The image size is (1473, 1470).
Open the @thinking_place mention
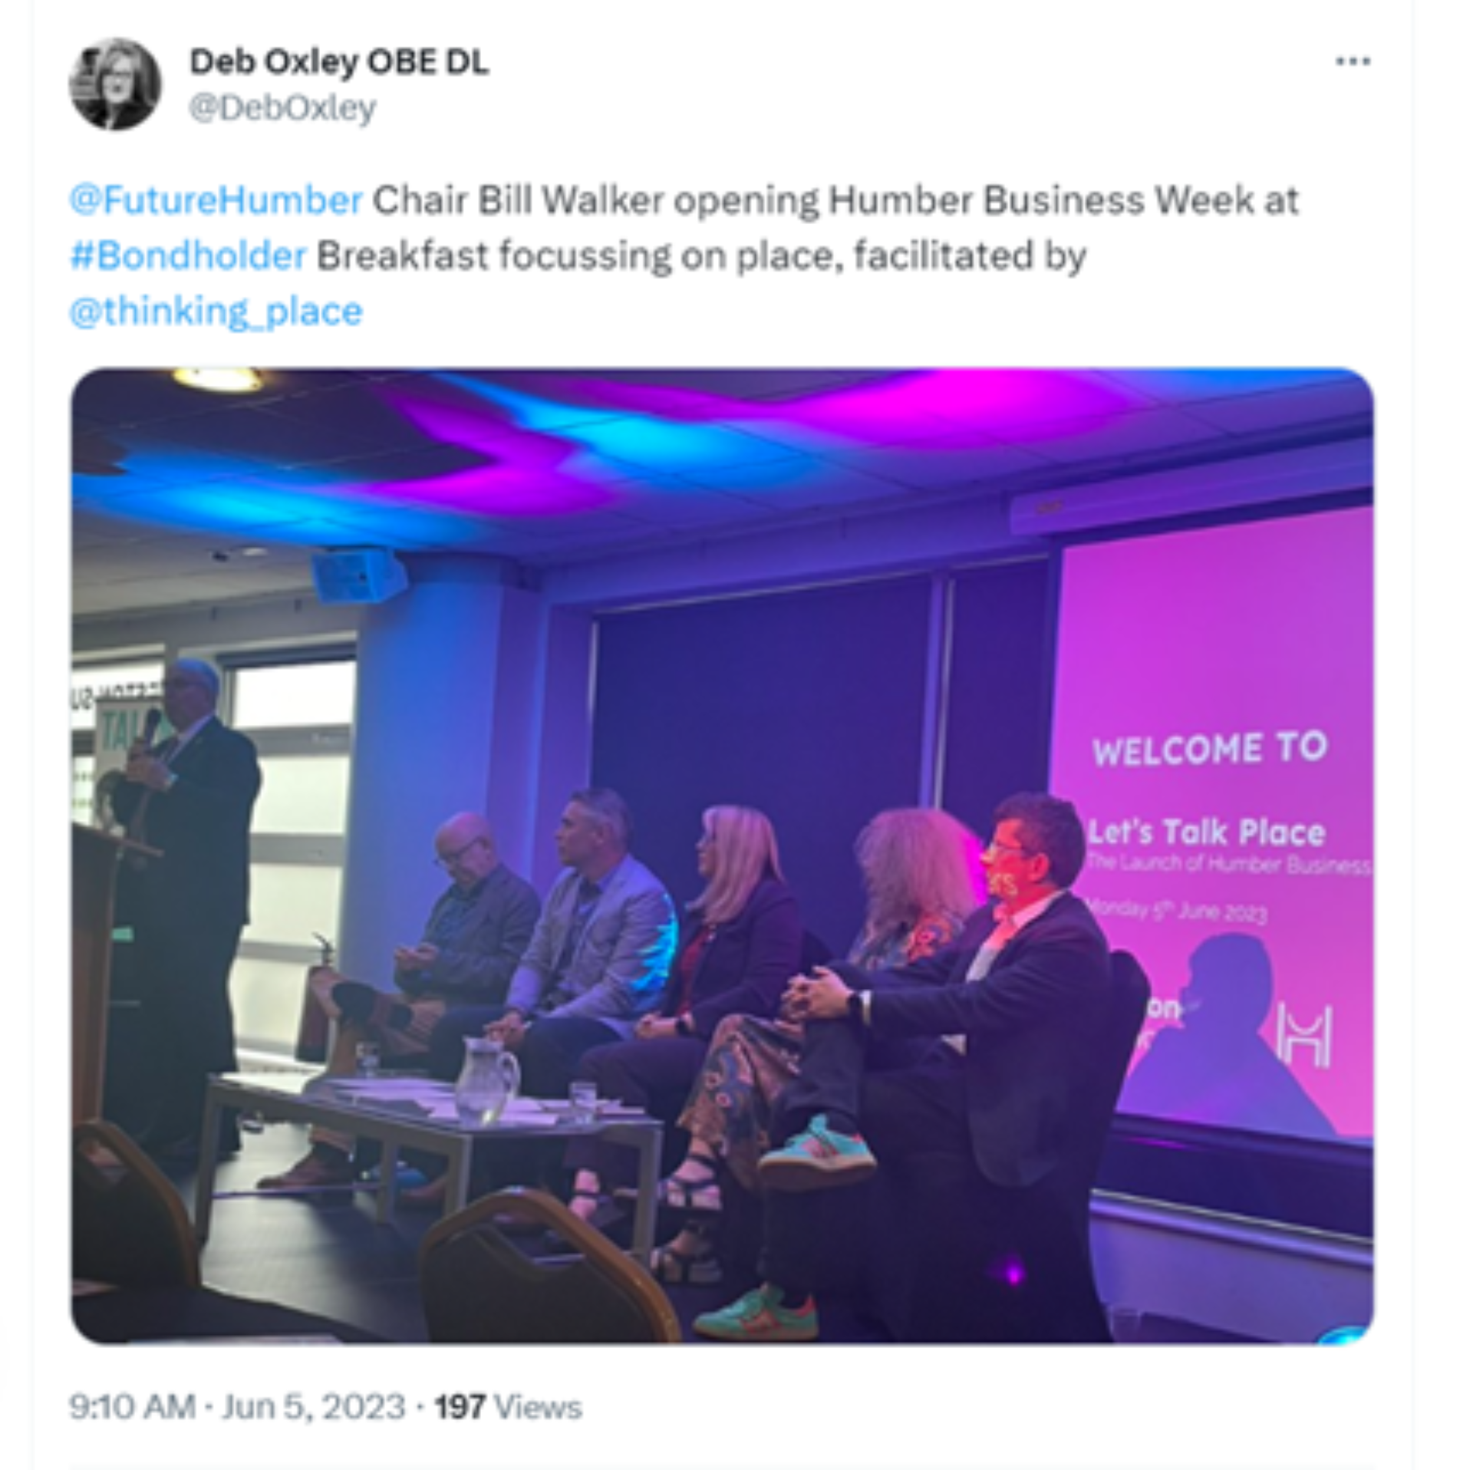(x=216, y=311)
